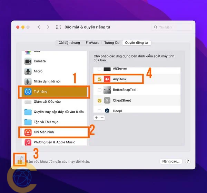207x193 pixels.
Task: Click the Quyền truy cập đầy đủ vào ổ đĩa folder icon
Action: coord(28,112)
